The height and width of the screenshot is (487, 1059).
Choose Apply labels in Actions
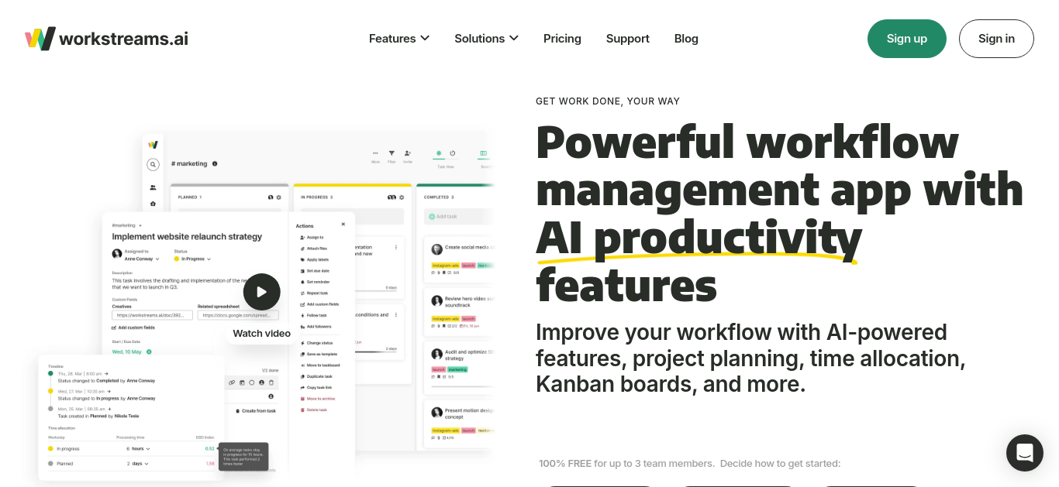click(x=313, y=259)
